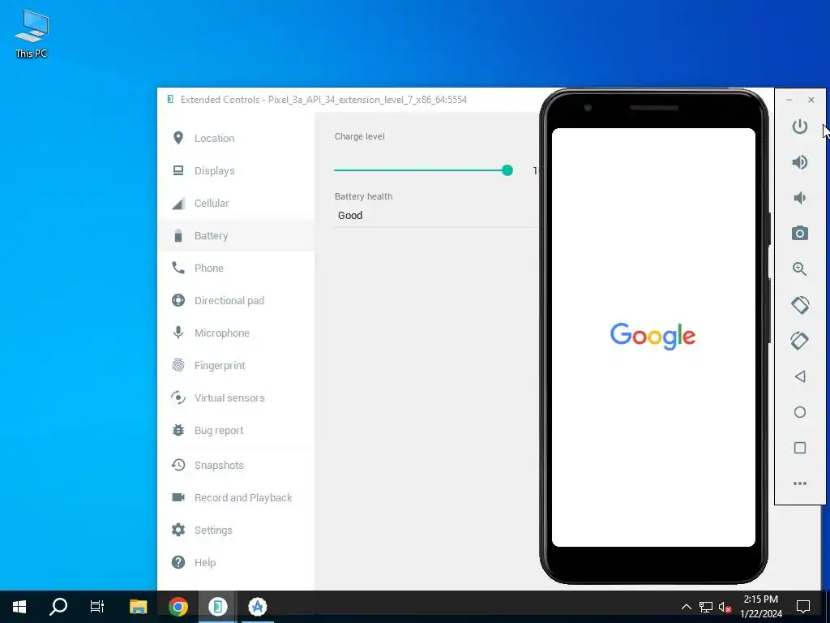Click the Bug report icon

(178, 430)
